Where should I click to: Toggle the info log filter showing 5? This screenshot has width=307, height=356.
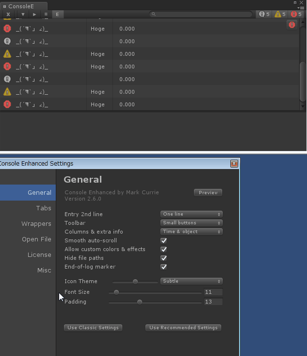click(x=264, y=14)
